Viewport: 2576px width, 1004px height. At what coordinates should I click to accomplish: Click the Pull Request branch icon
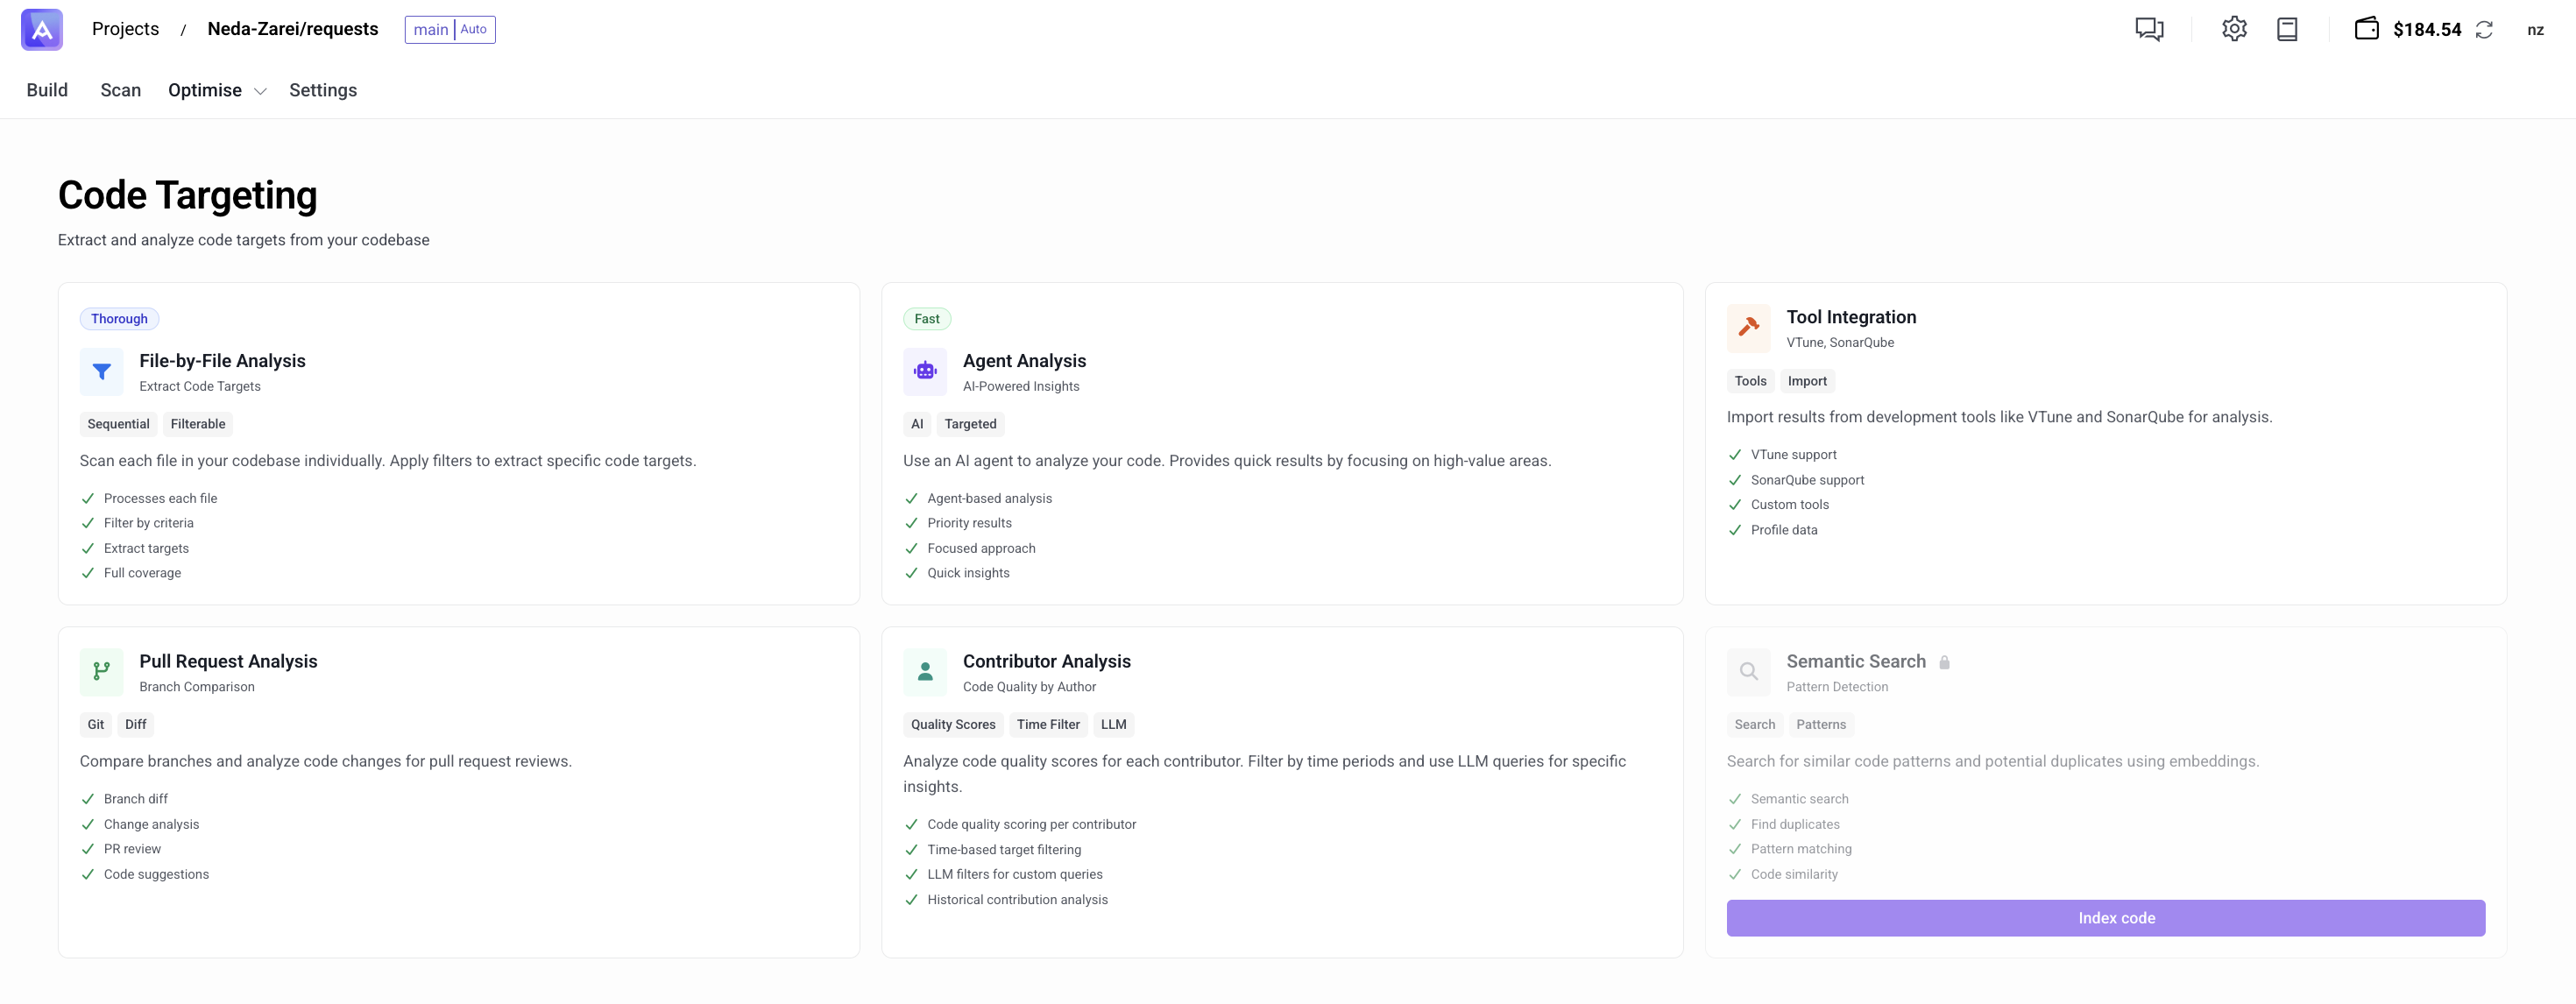(101, 672)
